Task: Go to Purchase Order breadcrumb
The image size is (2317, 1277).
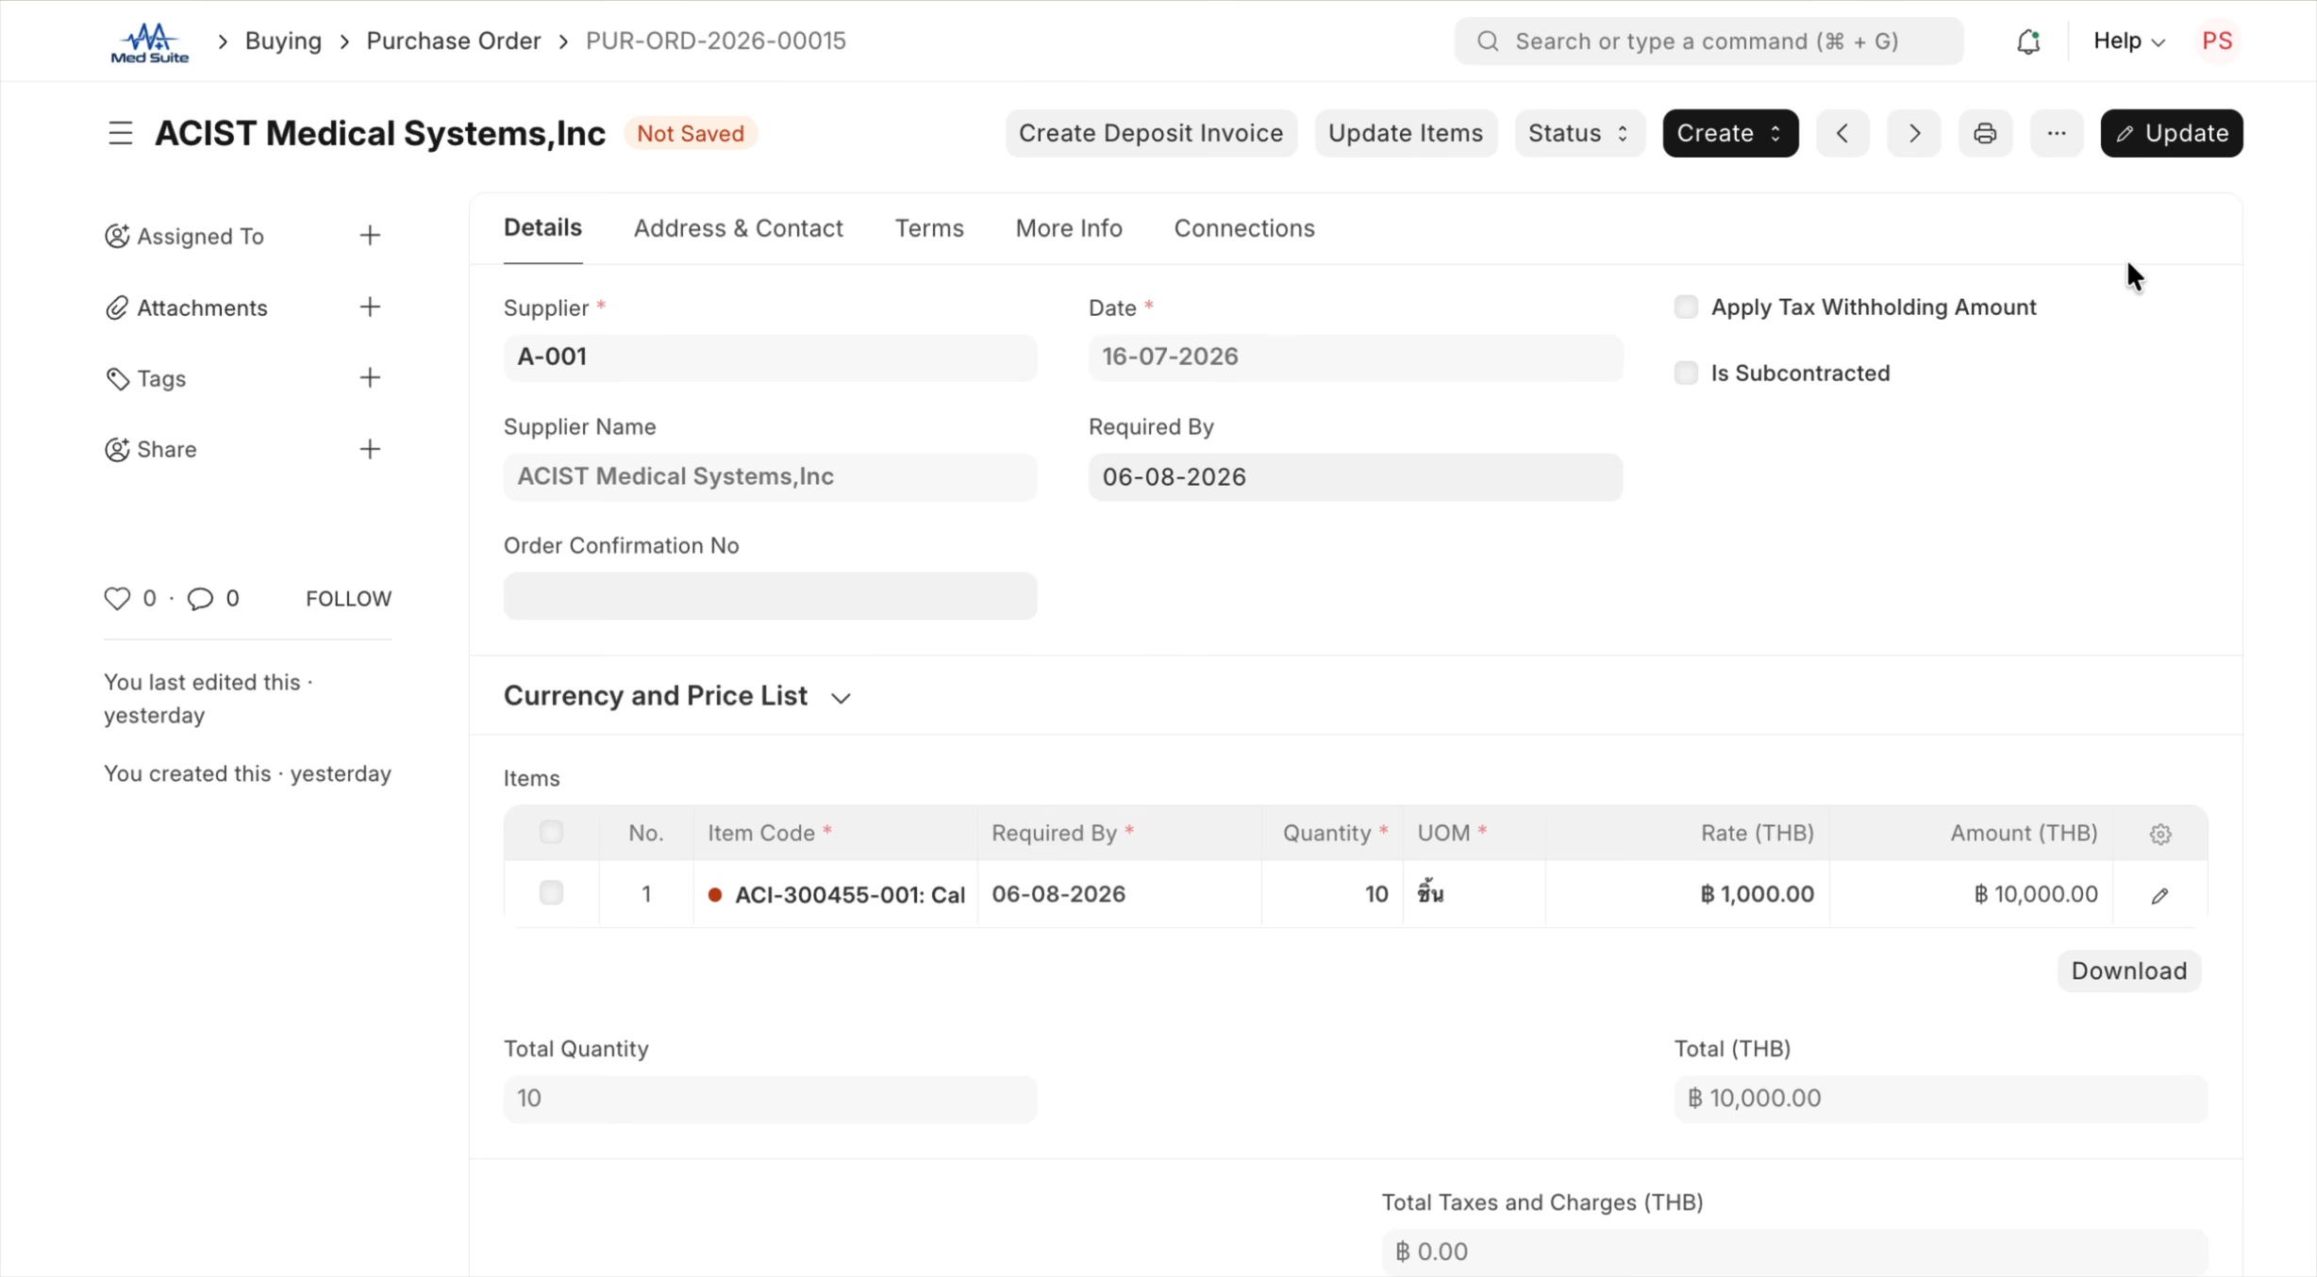Action: pyautogui.click(x=454, y=41)
